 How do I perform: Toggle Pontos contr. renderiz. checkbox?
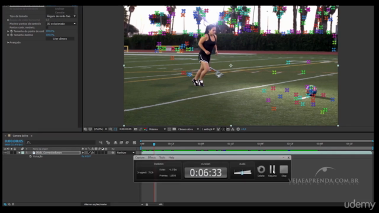(x=47, y=28)
